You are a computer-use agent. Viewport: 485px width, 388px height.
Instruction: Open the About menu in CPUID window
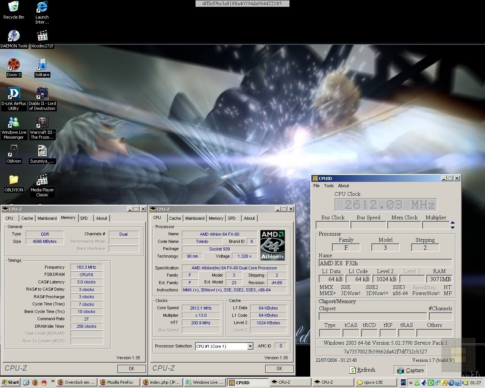pos(343,186)
